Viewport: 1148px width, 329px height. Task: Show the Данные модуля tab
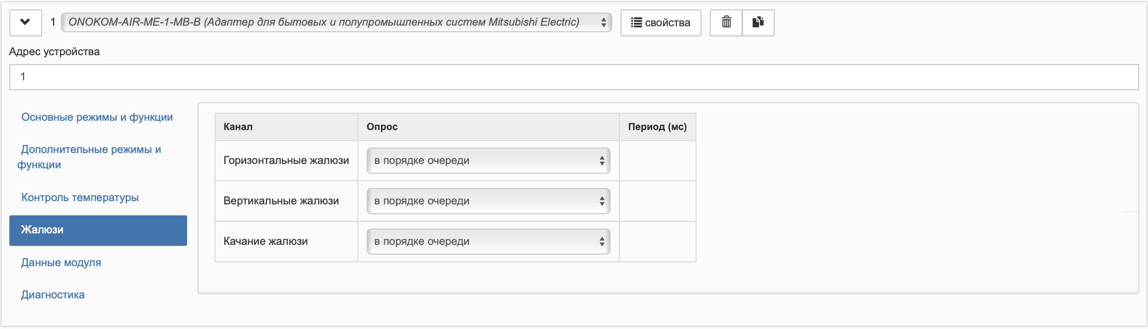61,263
